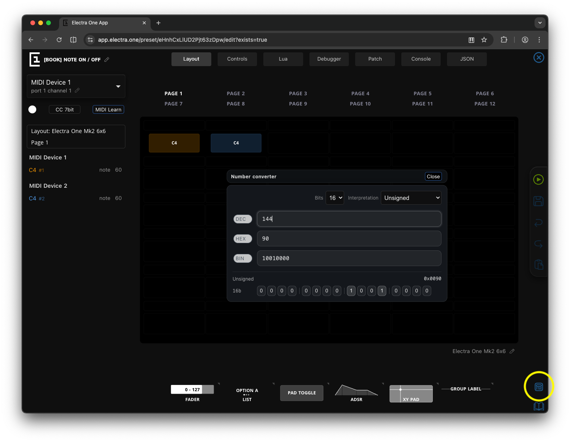Open the Debugger tab

point(329,59)
